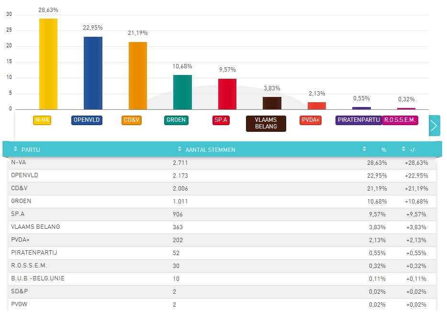The image size is (447, 320).
Task: Sort table by the +/- column arrows
Action: (x=403, y=149)
